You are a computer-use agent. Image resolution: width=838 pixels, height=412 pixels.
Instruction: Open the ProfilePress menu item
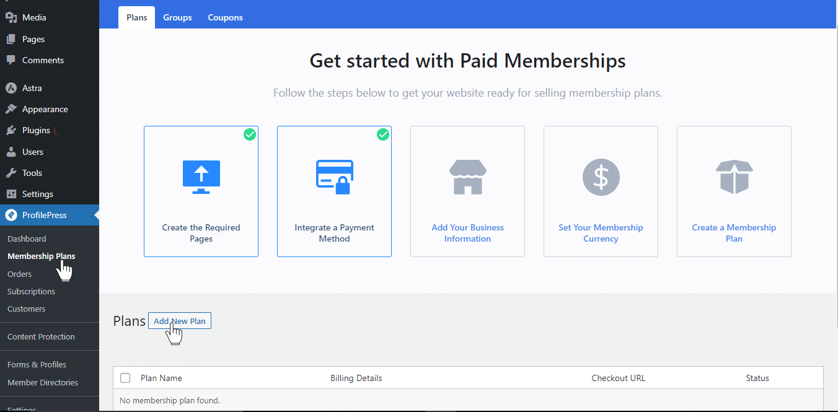[50, 215]
